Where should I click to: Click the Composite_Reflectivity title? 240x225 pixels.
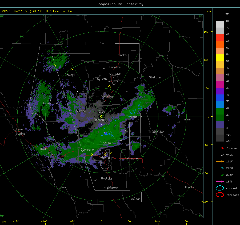click(x=120, y=4)
